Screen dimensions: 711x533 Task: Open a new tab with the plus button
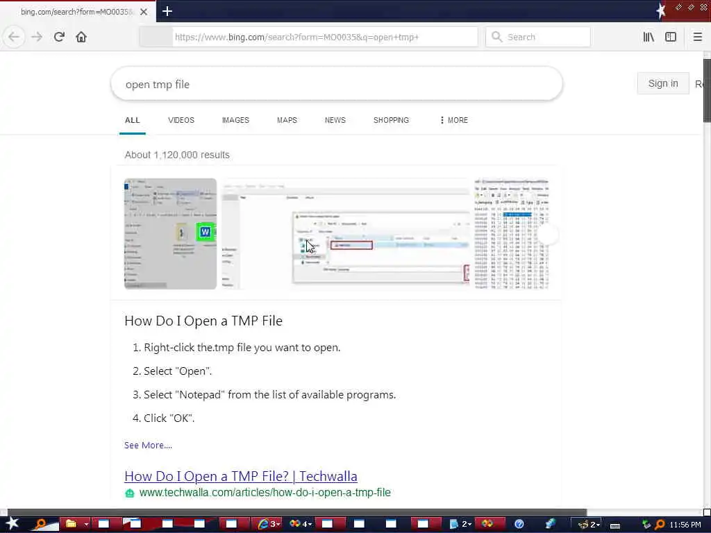(167, 11)
